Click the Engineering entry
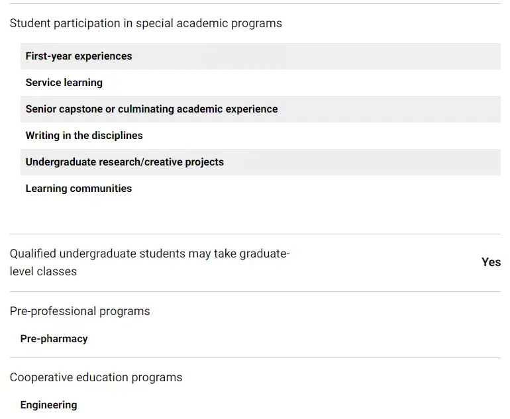Image resolution: width=510 pixels, height=419 pixels. 48,405
